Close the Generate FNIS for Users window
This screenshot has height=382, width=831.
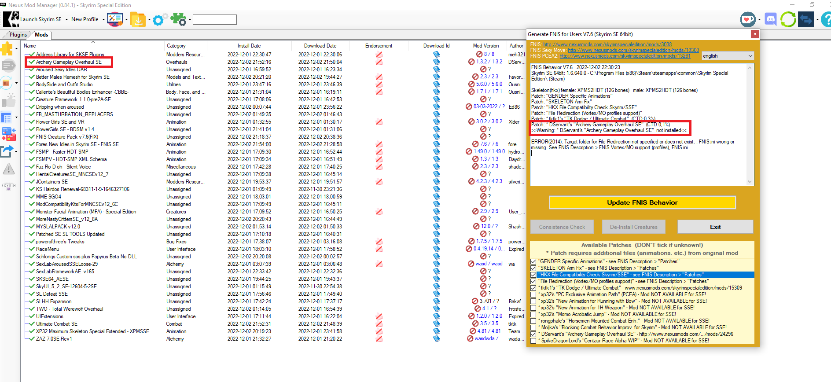[755, 34]
